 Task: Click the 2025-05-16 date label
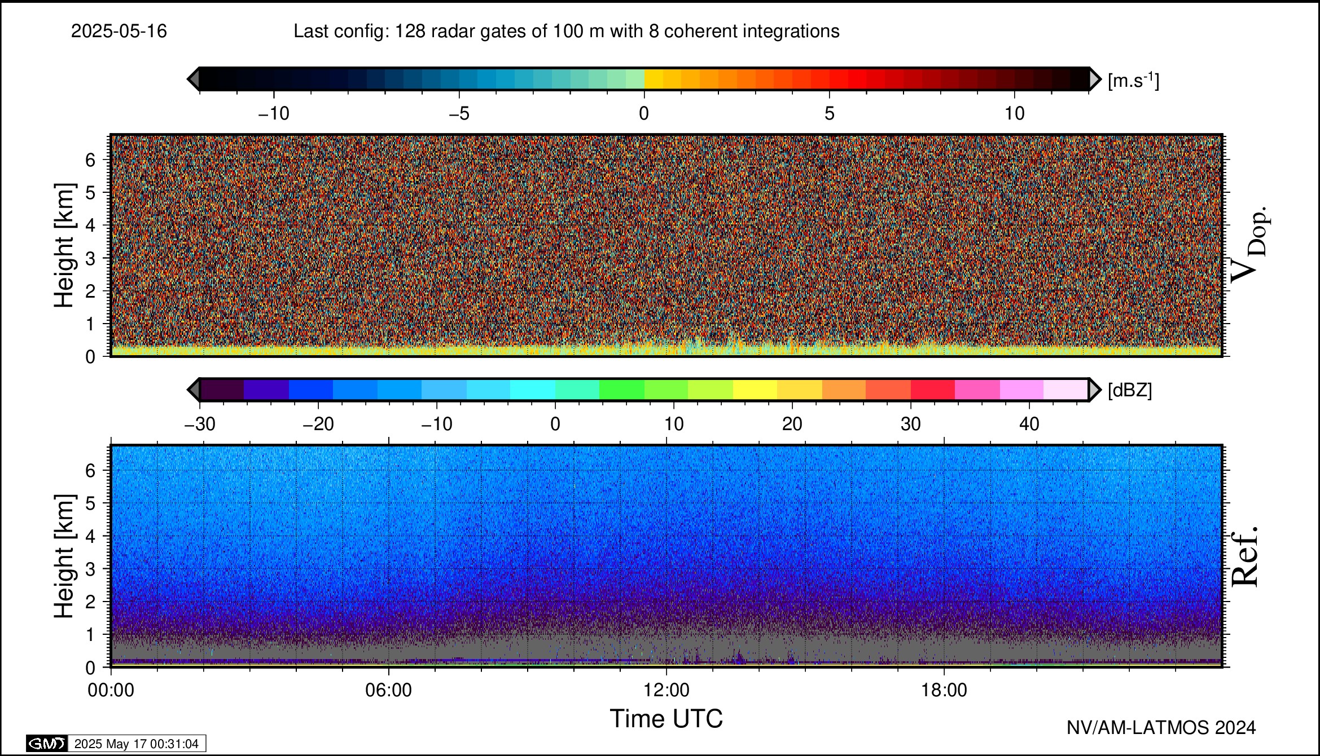(x=119, y=31)
